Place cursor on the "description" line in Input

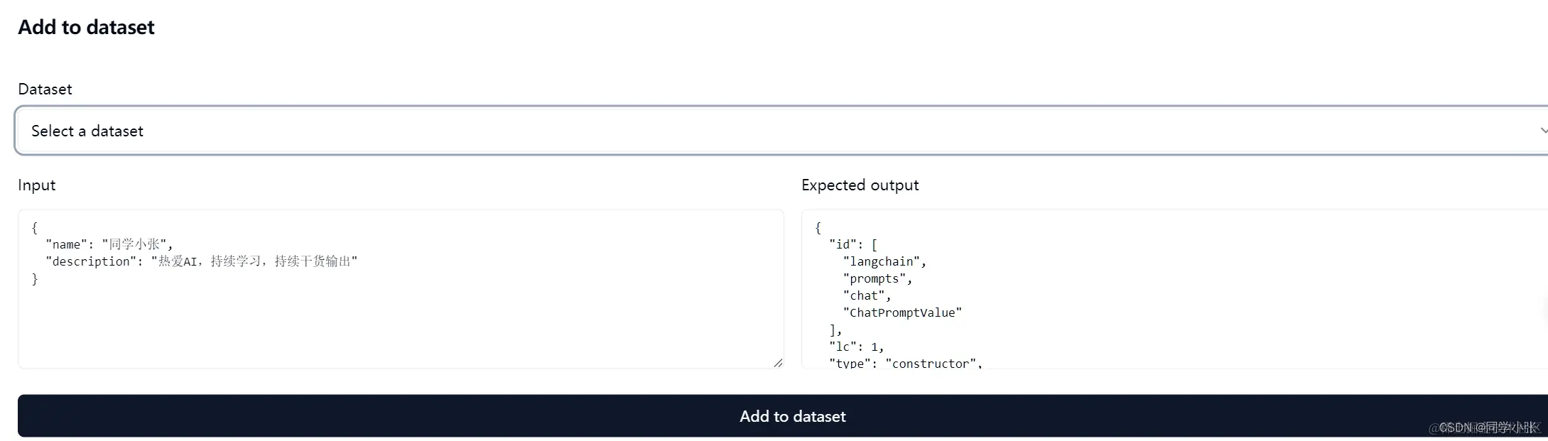pos(201,262)
